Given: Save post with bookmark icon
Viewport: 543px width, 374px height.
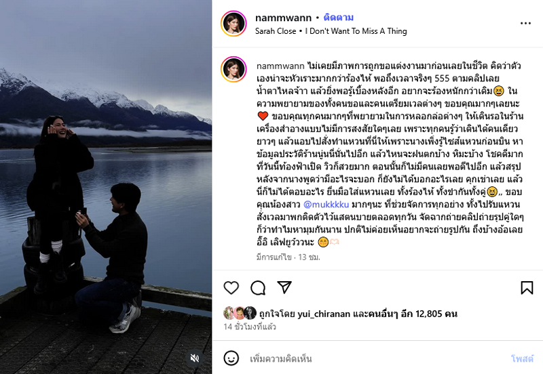Looking at the screenshot, I should tap(527, 287).
